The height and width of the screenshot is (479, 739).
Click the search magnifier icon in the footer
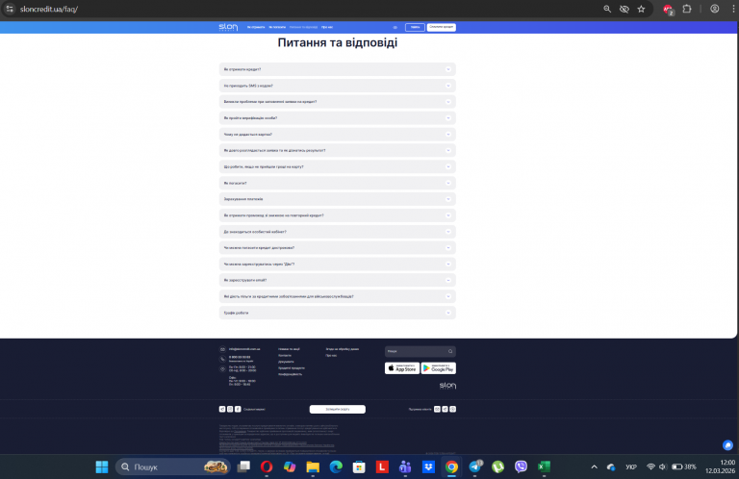pyautogui.click(x=450, y=351)
